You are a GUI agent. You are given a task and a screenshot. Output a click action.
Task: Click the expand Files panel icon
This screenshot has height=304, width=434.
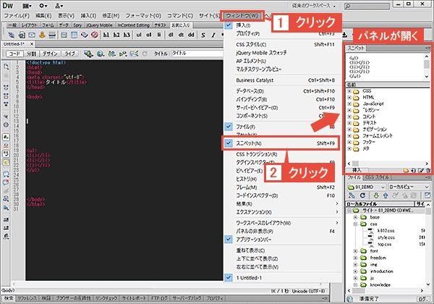427,195
